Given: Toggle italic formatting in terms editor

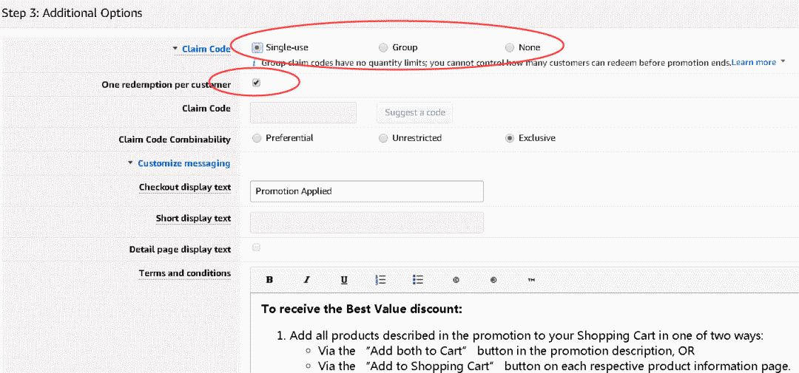Looking at the screenshot, I should [x=306, y=280].
